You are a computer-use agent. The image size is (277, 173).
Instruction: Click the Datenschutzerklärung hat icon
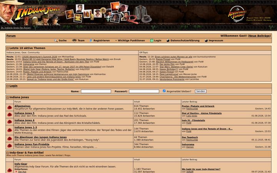[168, 41]
